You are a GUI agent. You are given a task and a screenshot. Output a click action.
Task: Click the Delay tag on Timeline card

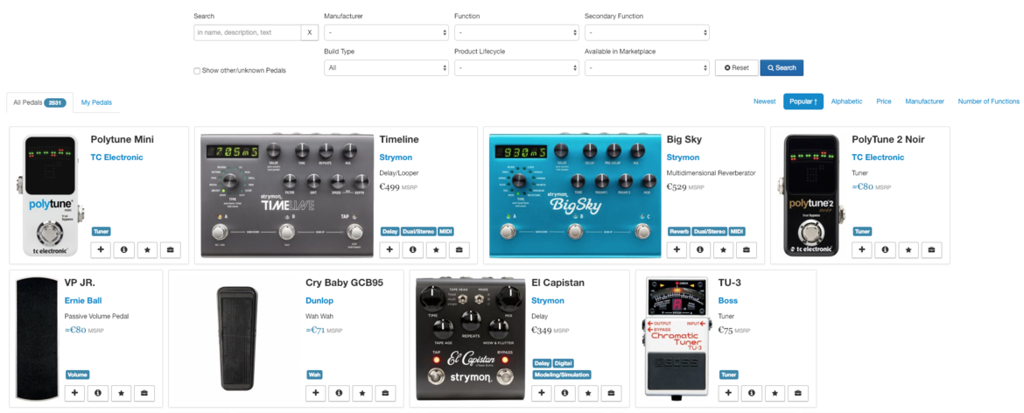[391, 231]
